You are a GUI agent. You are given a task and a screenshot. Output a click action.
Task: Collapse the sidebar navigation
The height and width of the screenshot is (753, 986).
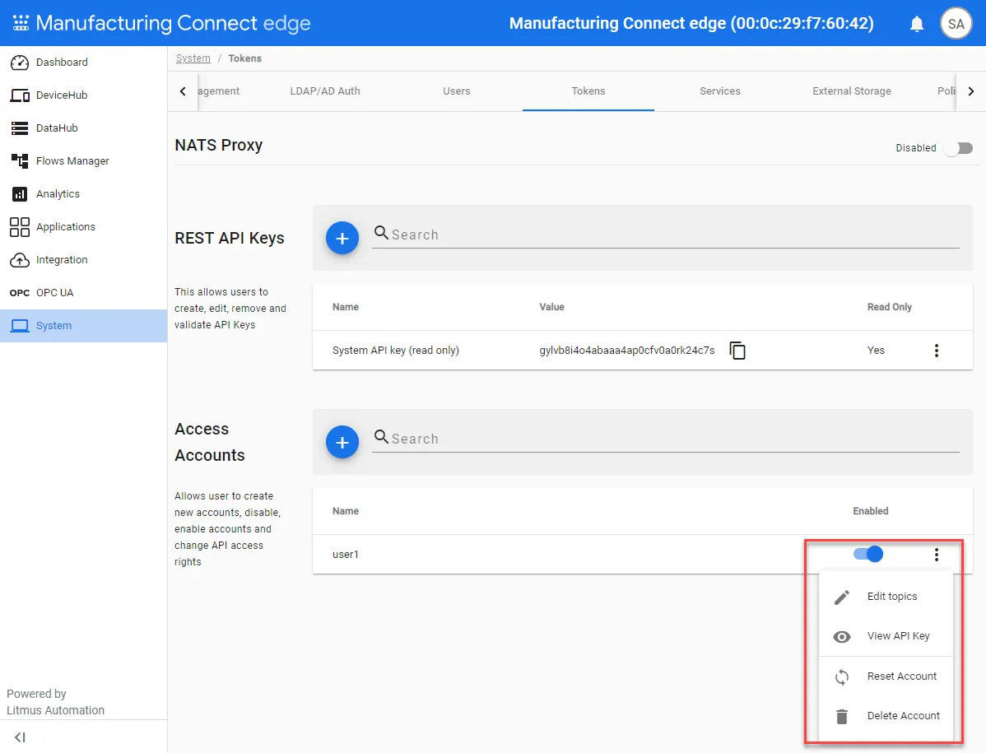pos(20,737)
